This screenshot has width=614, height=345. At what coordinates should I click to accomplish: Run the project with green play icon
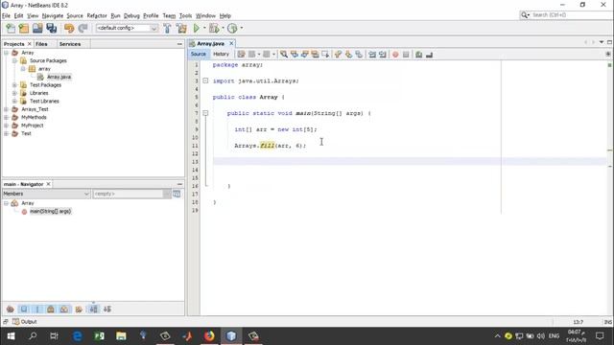[x=197, y=28]
